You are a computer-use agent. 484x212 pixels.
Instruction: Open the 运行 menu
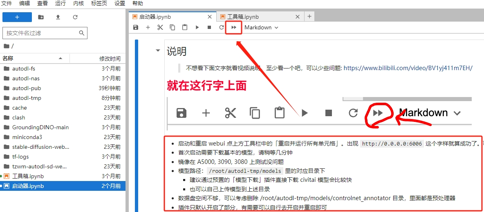[x=60, y=3]
